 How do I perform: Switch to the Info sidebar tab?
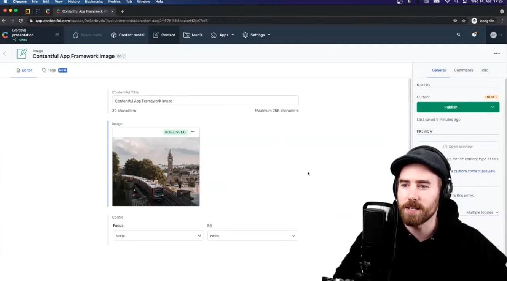coord(485,70)
